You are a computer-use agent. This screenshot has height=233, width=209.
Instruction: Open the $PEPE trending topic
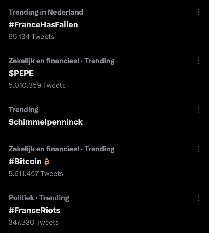click(x=21, y=73)
